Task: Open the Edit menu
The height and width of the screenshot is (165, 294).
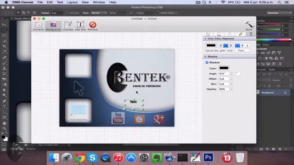Action: (x=50, y=2)
